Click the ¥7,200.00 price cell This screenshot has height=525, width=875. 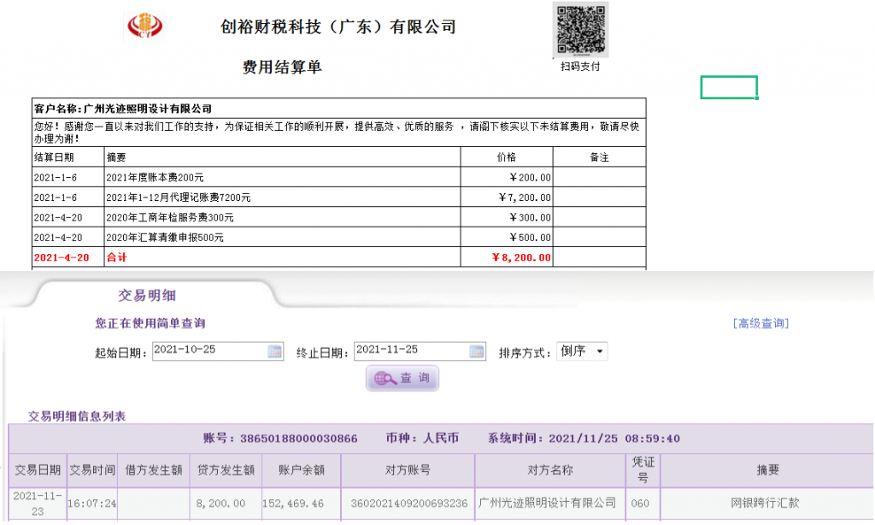point(507,198)
